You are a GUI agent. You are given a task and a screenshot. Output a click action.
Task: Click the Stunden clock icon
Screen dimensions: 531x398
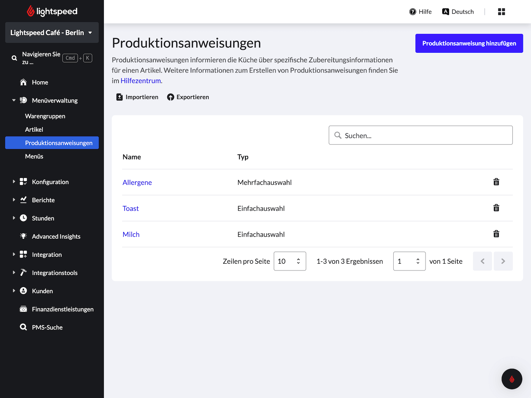[24, 218]
